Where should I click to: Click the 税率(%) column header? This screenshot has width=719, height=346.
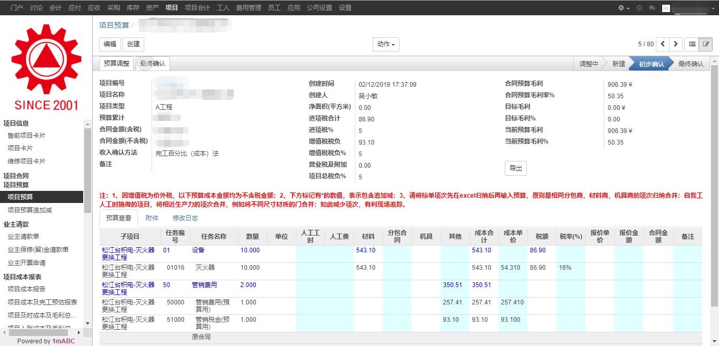pos(571,237)
